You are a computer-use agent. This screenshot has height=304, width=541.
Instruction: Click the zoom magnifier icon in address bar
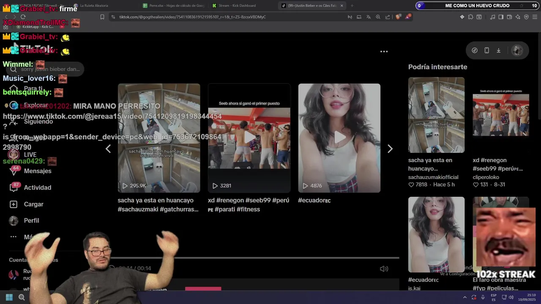[378, 17]
